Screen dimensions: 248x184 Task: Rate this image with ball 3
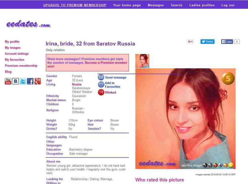(215, 165)
